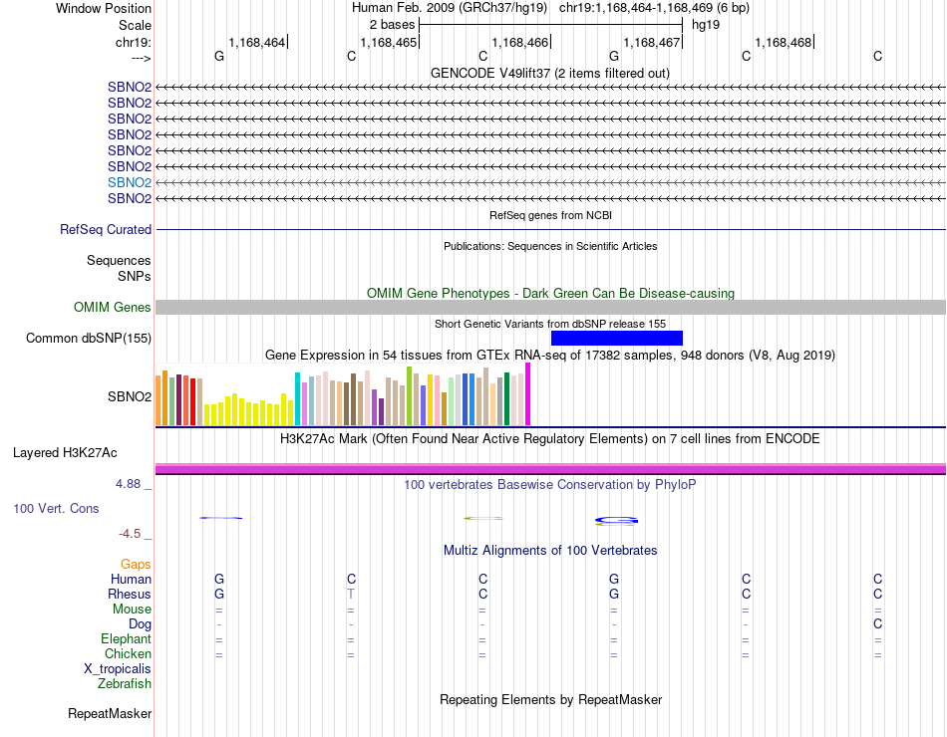Click Multiz Alignments of 100 Vertebrates title
This screenshot has width=947, height=737.
coord(550,551)
